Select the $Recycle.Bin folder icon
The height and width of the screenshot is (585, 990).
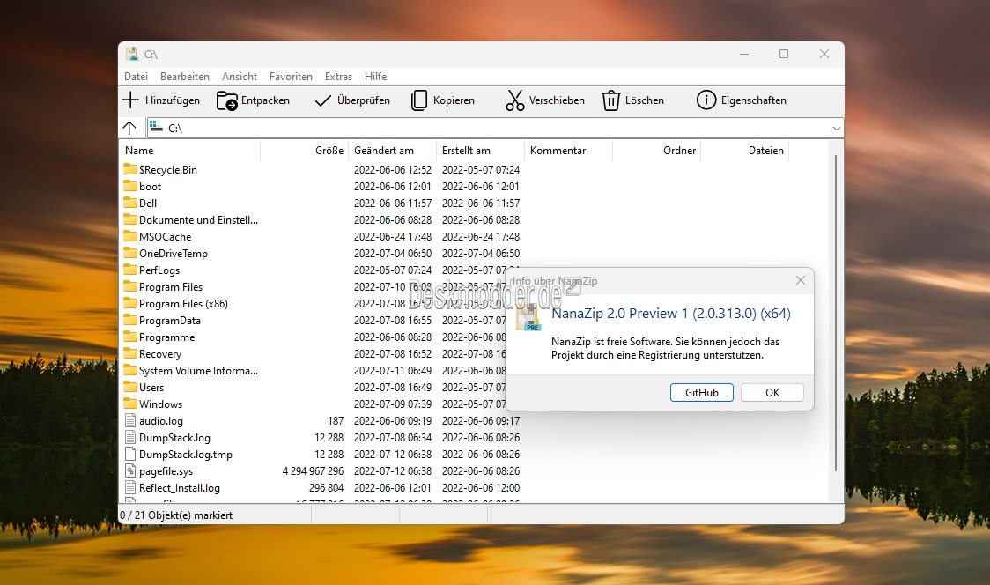click(130, 168)
